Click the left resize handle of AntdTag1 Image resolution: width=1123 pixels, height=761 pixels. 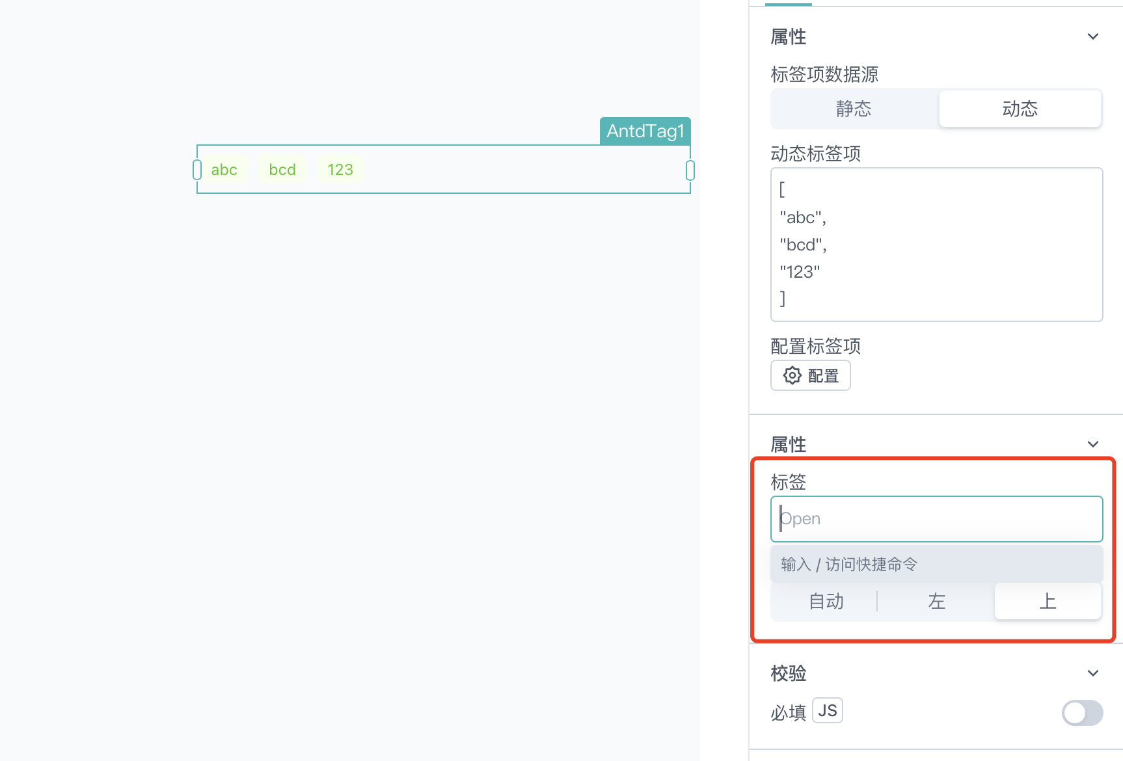point(197,170)
